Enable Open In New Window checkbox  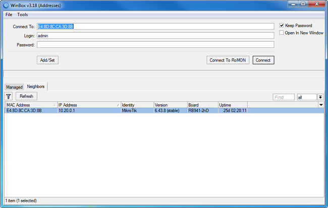(x=282, y=33)
